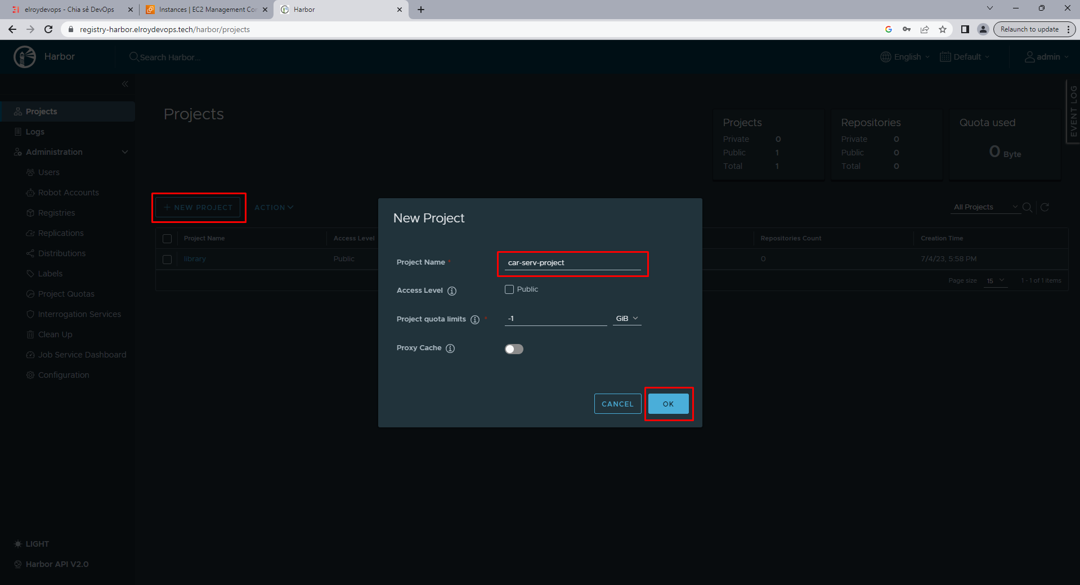Click the info icon beside Proxy Cache
1080x585 pixels.
450,349
